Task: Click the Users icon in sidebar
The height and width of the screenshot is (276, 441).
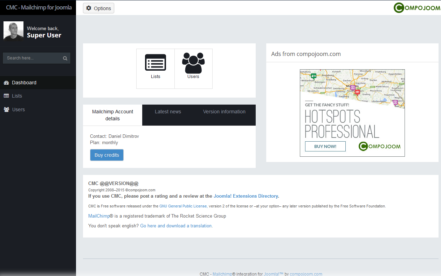Action: click(6, 109)
